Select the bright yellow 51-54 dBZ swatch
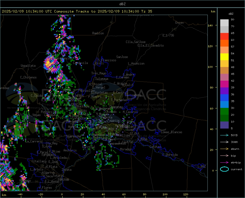The height and width of the screenshot is (198, 245). pyautogui.click(x=224, y=57)
